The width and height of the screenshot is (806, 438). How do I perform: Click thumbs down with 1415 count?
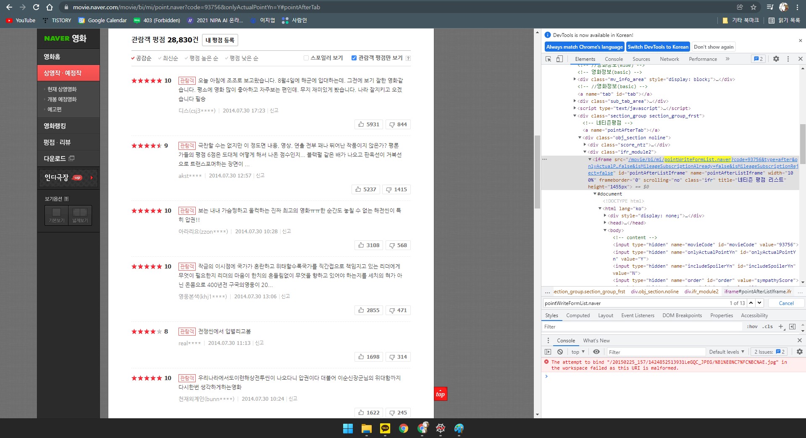[396, 189]
